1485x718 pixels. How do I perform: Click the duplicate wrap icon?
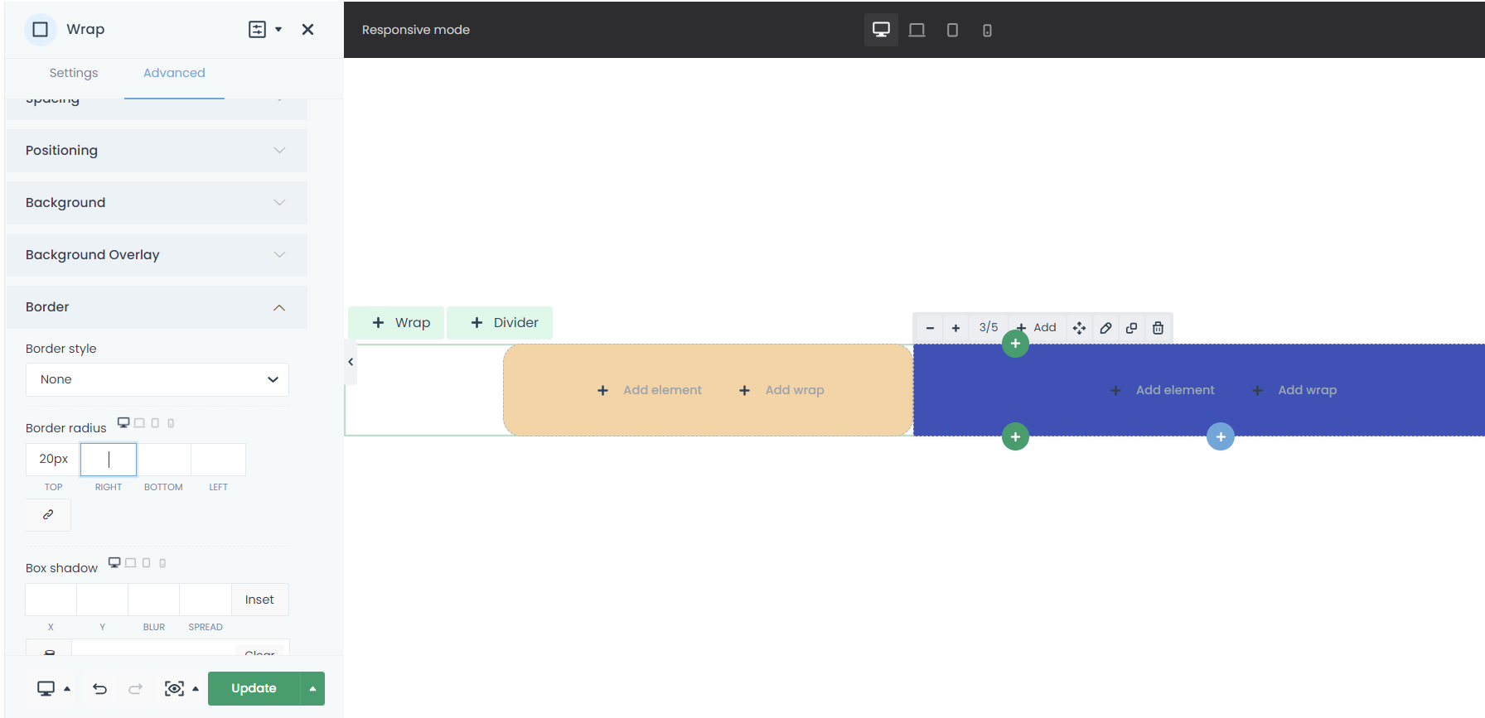1131,328
